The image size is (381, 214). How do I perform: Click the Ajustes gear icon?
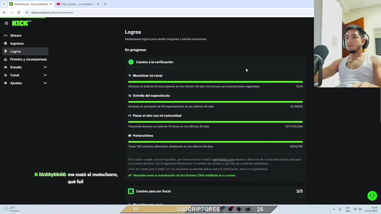point(5,83)
